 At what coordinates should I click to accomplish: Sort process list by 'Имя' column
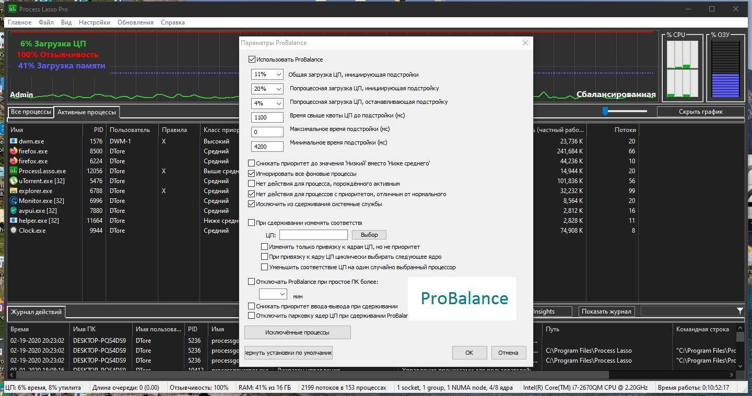45,130
